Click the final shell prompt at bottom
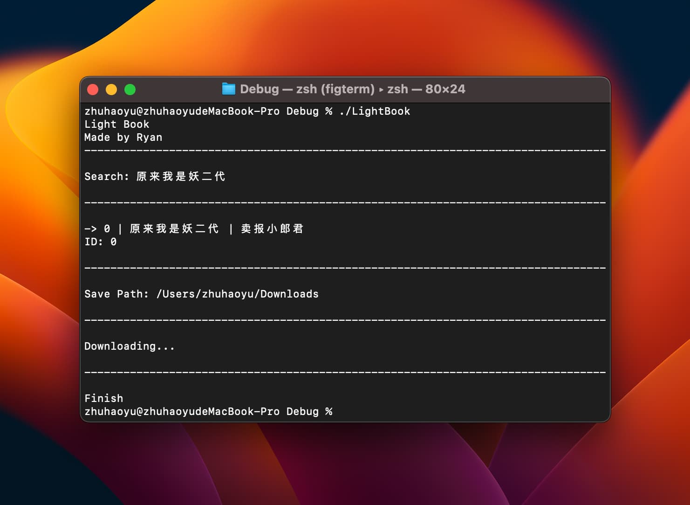The height and width of the screenshot is (505, 690). point(208,412)
